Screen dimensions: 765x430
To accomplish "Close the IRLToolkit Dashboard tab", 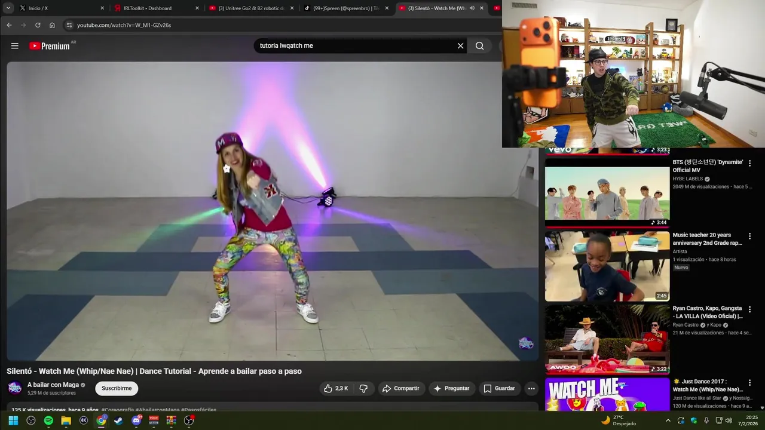I will pyautogui.click(x=197, y=8).
